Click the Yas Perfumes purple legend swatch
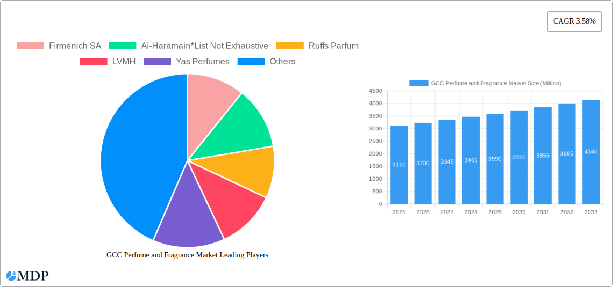The height and width of the screenshot is (287, 613). (157, 62)
